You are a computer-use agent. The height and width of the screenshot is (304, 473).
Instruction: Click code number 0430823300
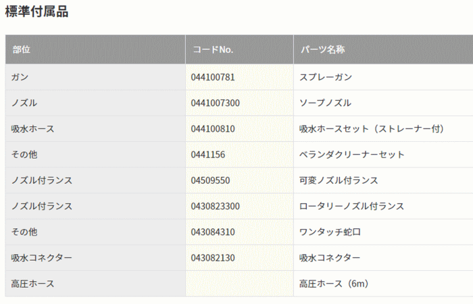(x=216, y=206)
